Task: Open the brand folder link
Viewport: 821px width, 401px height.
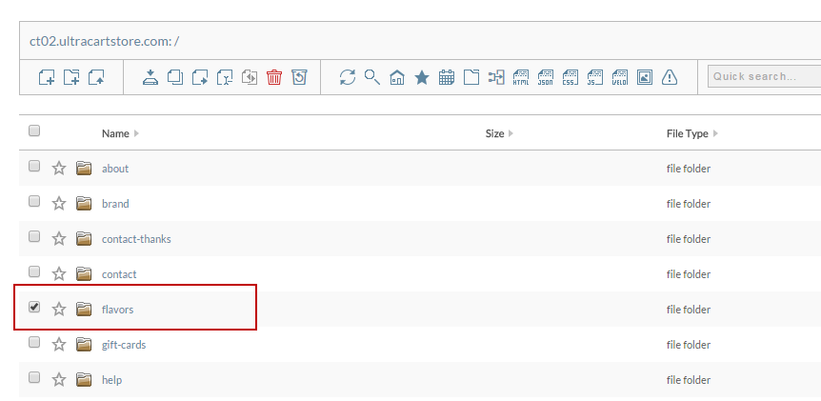Action: [115, 204]
